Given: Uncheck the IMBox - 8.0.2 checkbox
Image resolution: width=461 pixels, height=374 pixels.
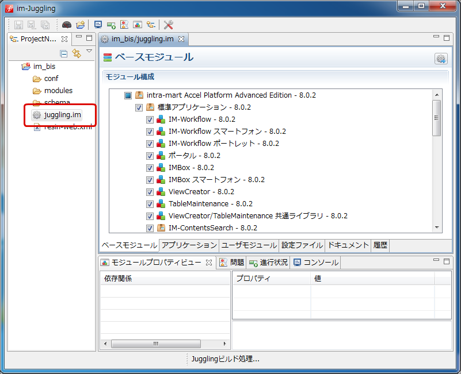Looking at the screenshot, I should click(150, 168).
